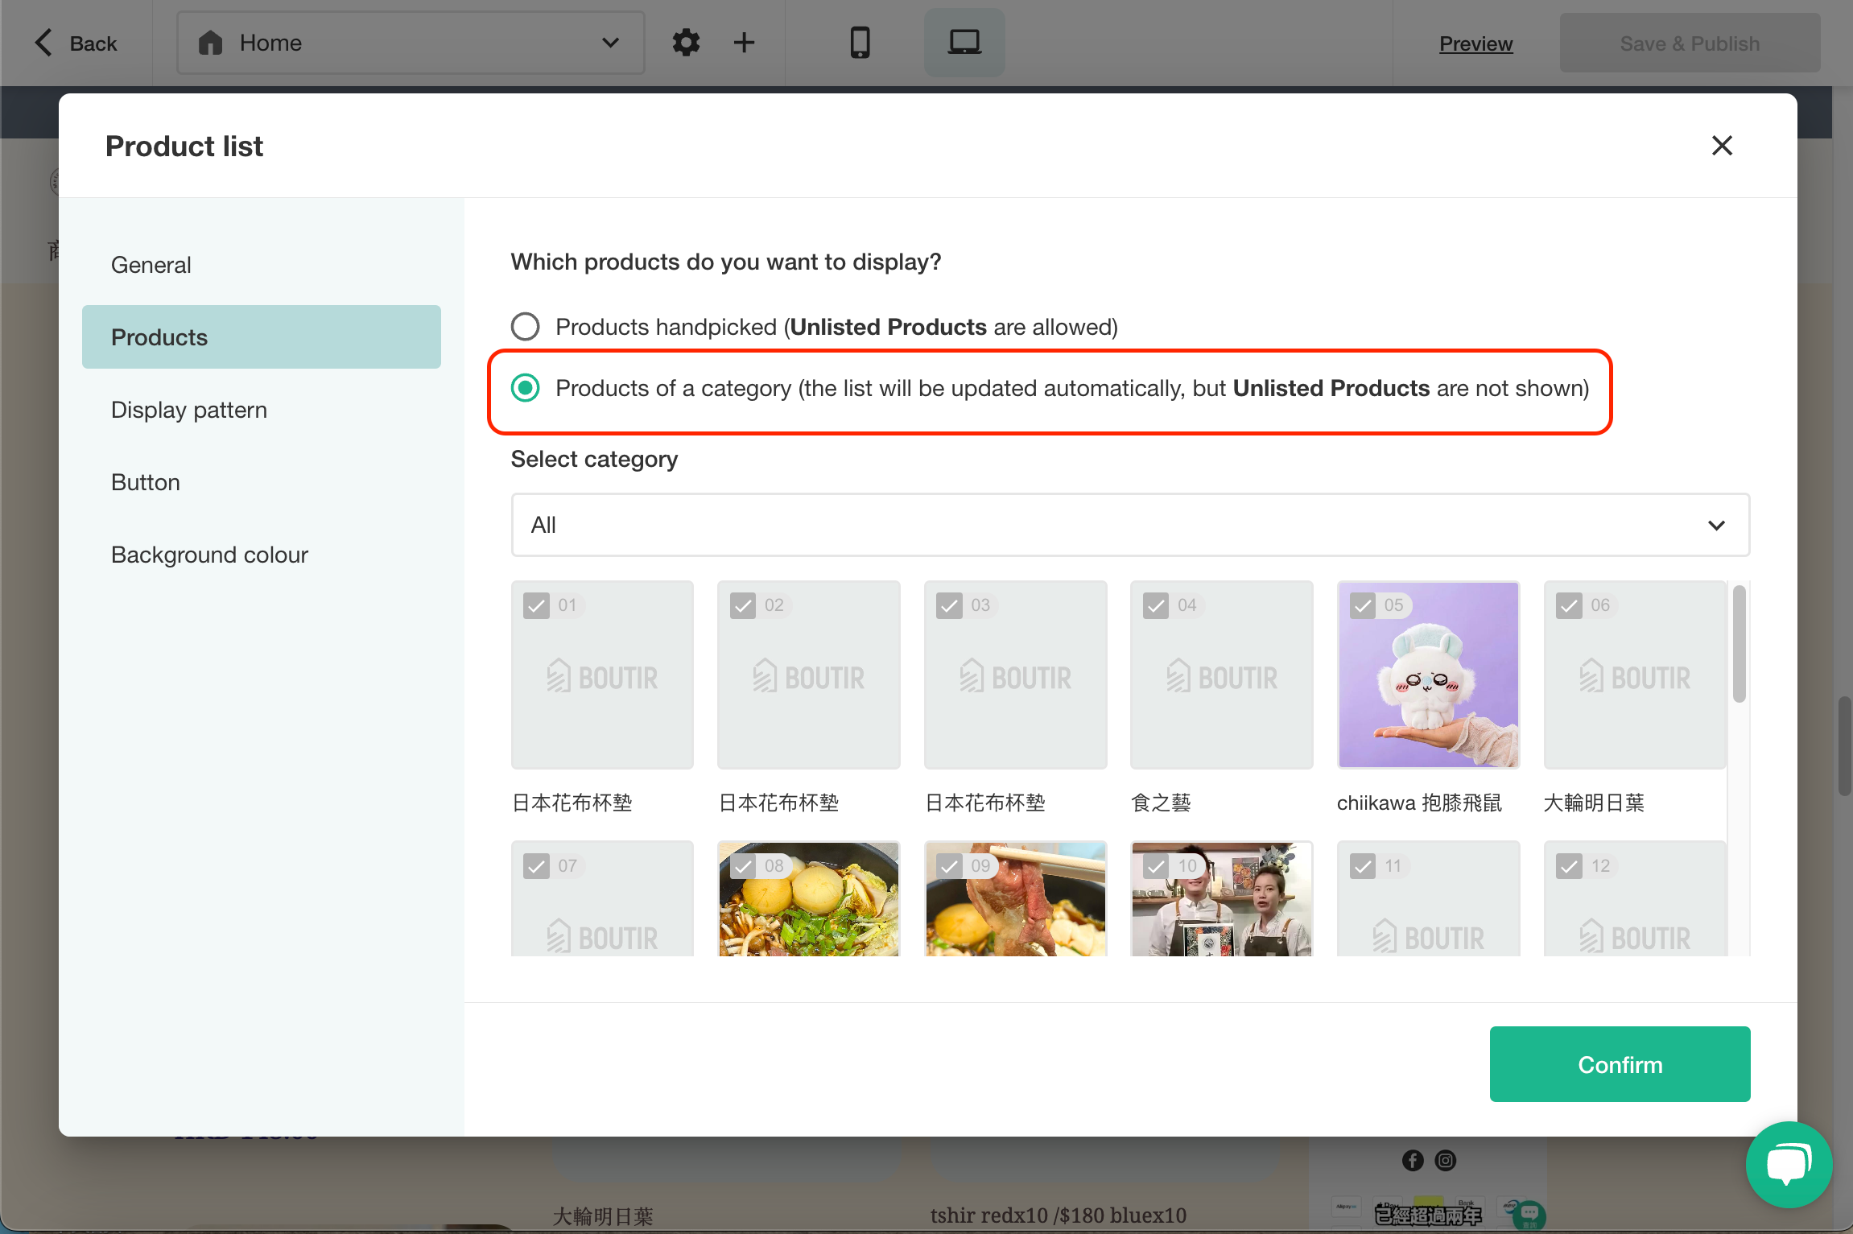The width and height of the screenshot is (1853, 1234).
Task: Click the Back button label
Action: 93,43
